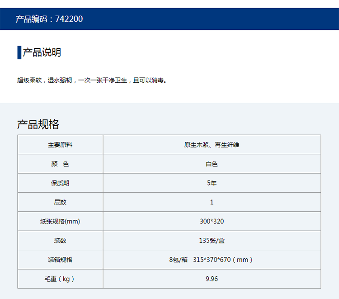Screen dimensions: 339x299
Task: Select the 5年 value cell
Action: 212,183
